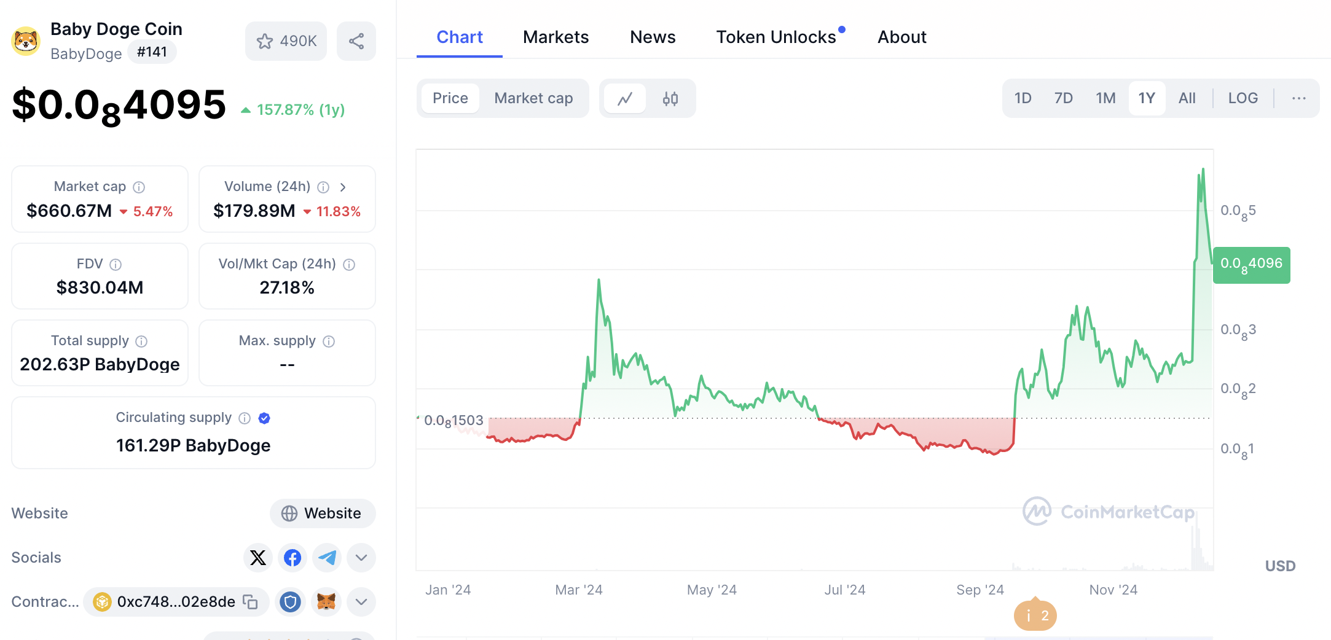Click the 157.87% (1y) price change
Image resolution: width=1331 pixels, height=640 pixels.
[293, 110]
